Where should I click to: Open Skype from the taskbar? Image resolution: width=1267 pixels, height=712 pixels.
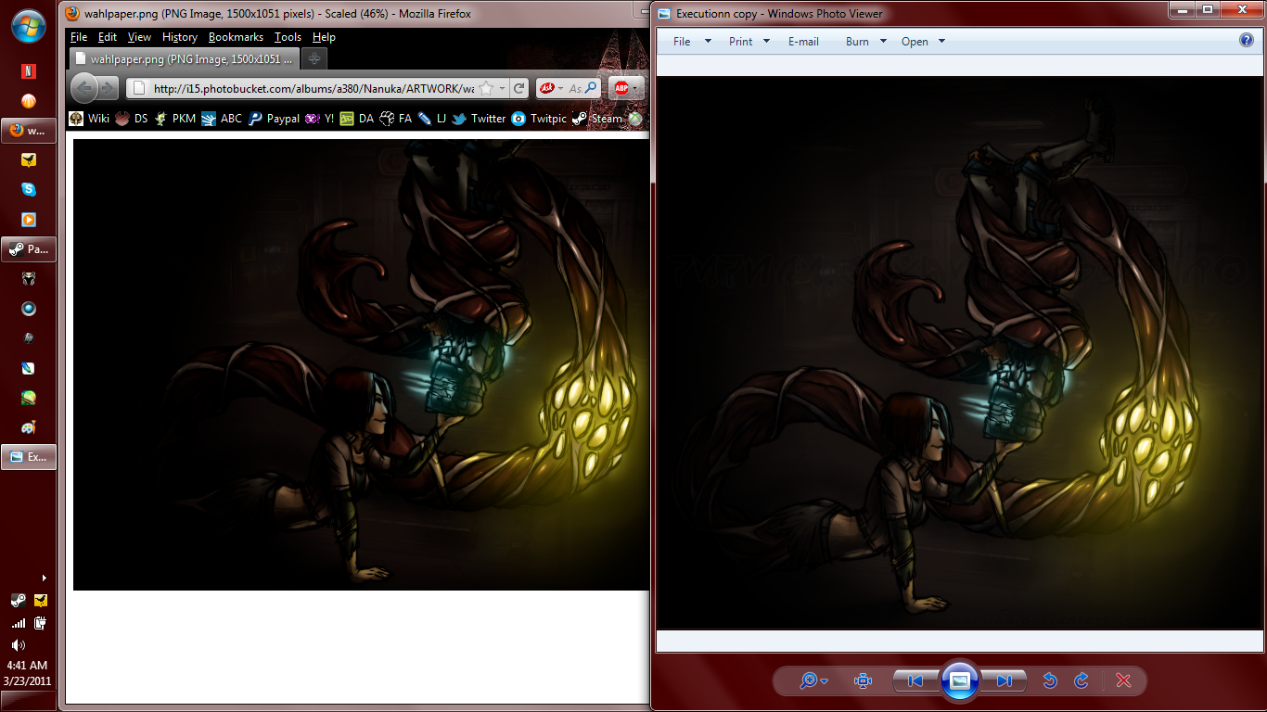29,189
